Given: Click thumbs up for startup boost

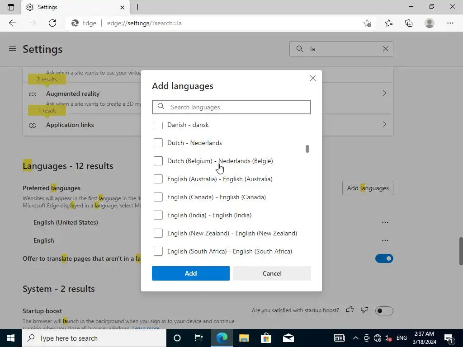Looking at the screenshot, I should coord(350,309).
